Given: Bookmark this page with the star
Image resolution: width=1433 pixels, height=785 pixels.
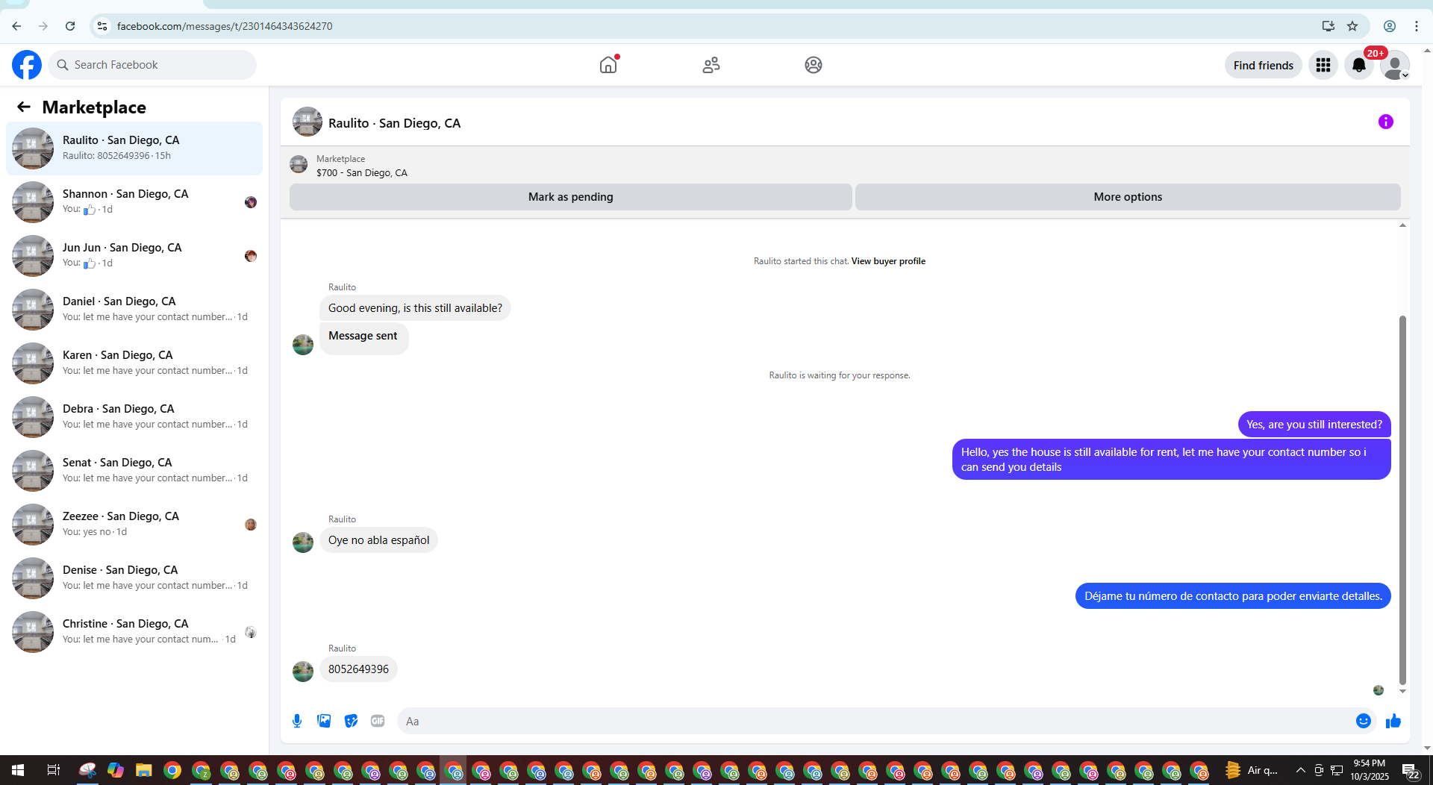Looking at the screenshot, I should (x=1352, y=26).
